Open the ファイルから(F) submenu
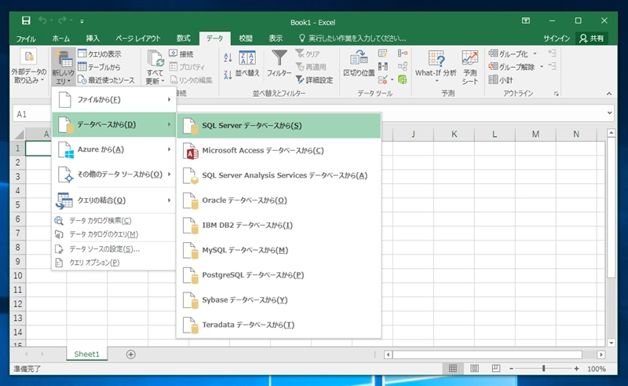 [x=114, y=100]
